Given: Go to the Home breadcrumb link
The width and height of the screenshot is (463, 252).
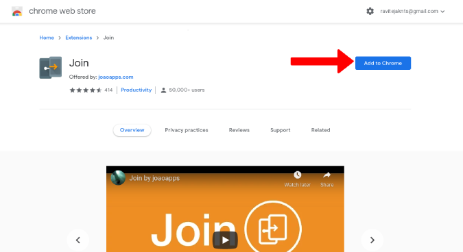Looking at the screenshot, I should point(47,38).
